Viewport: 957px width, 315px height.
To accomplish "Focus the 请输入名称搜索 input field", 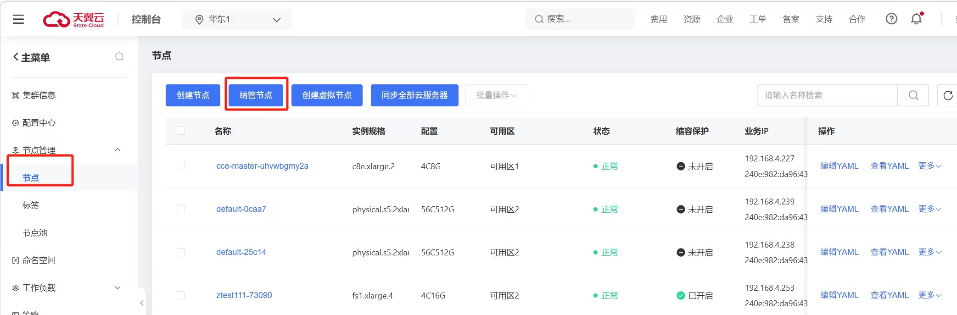I will [x=826, y=95].
